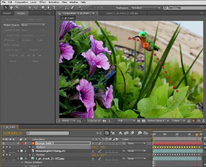This screenshot has height=167, width=206.
Task: Show the 1_pt_track_[1-20].jpg layer
Action: pyautogui.click(x=4, y=159)
